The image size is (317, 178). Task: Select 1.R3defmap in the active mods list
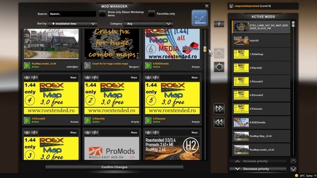(x=261, y=54)
